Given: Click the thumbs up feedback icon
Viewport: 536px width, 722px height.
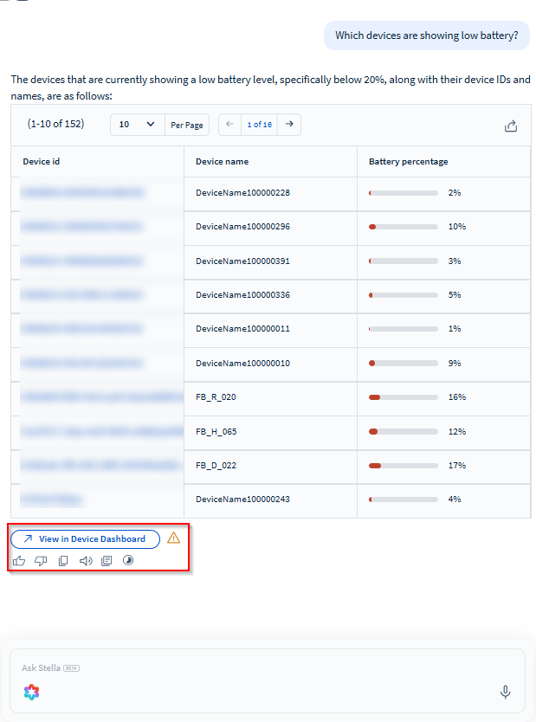Looking at the screenshot, I should [19, 561].
